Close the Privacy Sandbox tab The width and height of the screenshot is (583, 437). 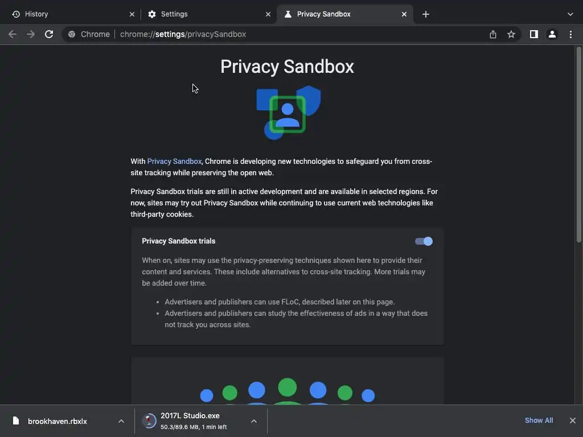404,14
